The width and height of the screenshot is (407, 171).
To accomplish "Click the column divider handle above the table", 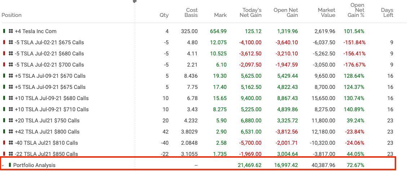I will [135, 1].
